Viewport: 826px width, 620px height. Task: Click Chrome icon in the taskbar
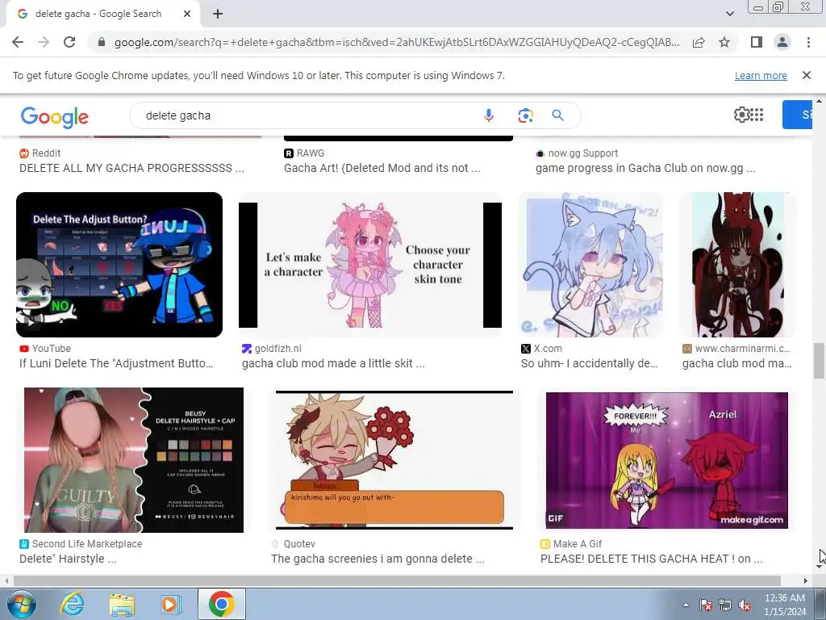[x=221, y=604]
